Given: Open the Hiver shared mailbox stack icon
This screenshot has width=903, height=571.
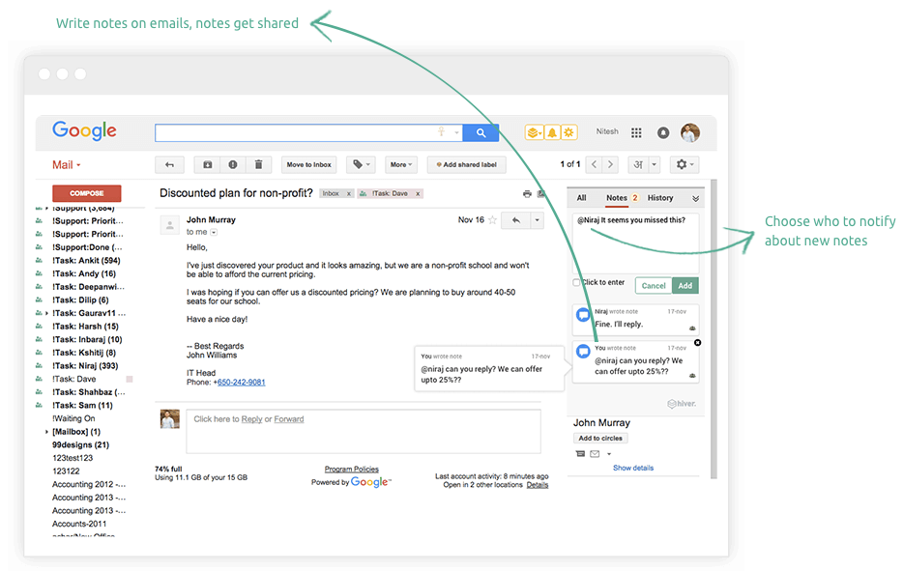Looking at the screenshot, I should pyautogui.click(x=534, y=133).
